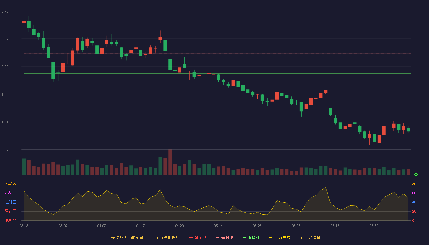Screen dimensions: 429x245
Task: Click the 03-25 date label
Action: (63, 226)
